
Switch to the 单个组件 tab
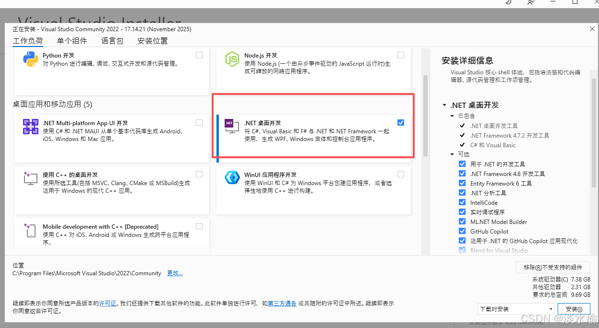72,41
